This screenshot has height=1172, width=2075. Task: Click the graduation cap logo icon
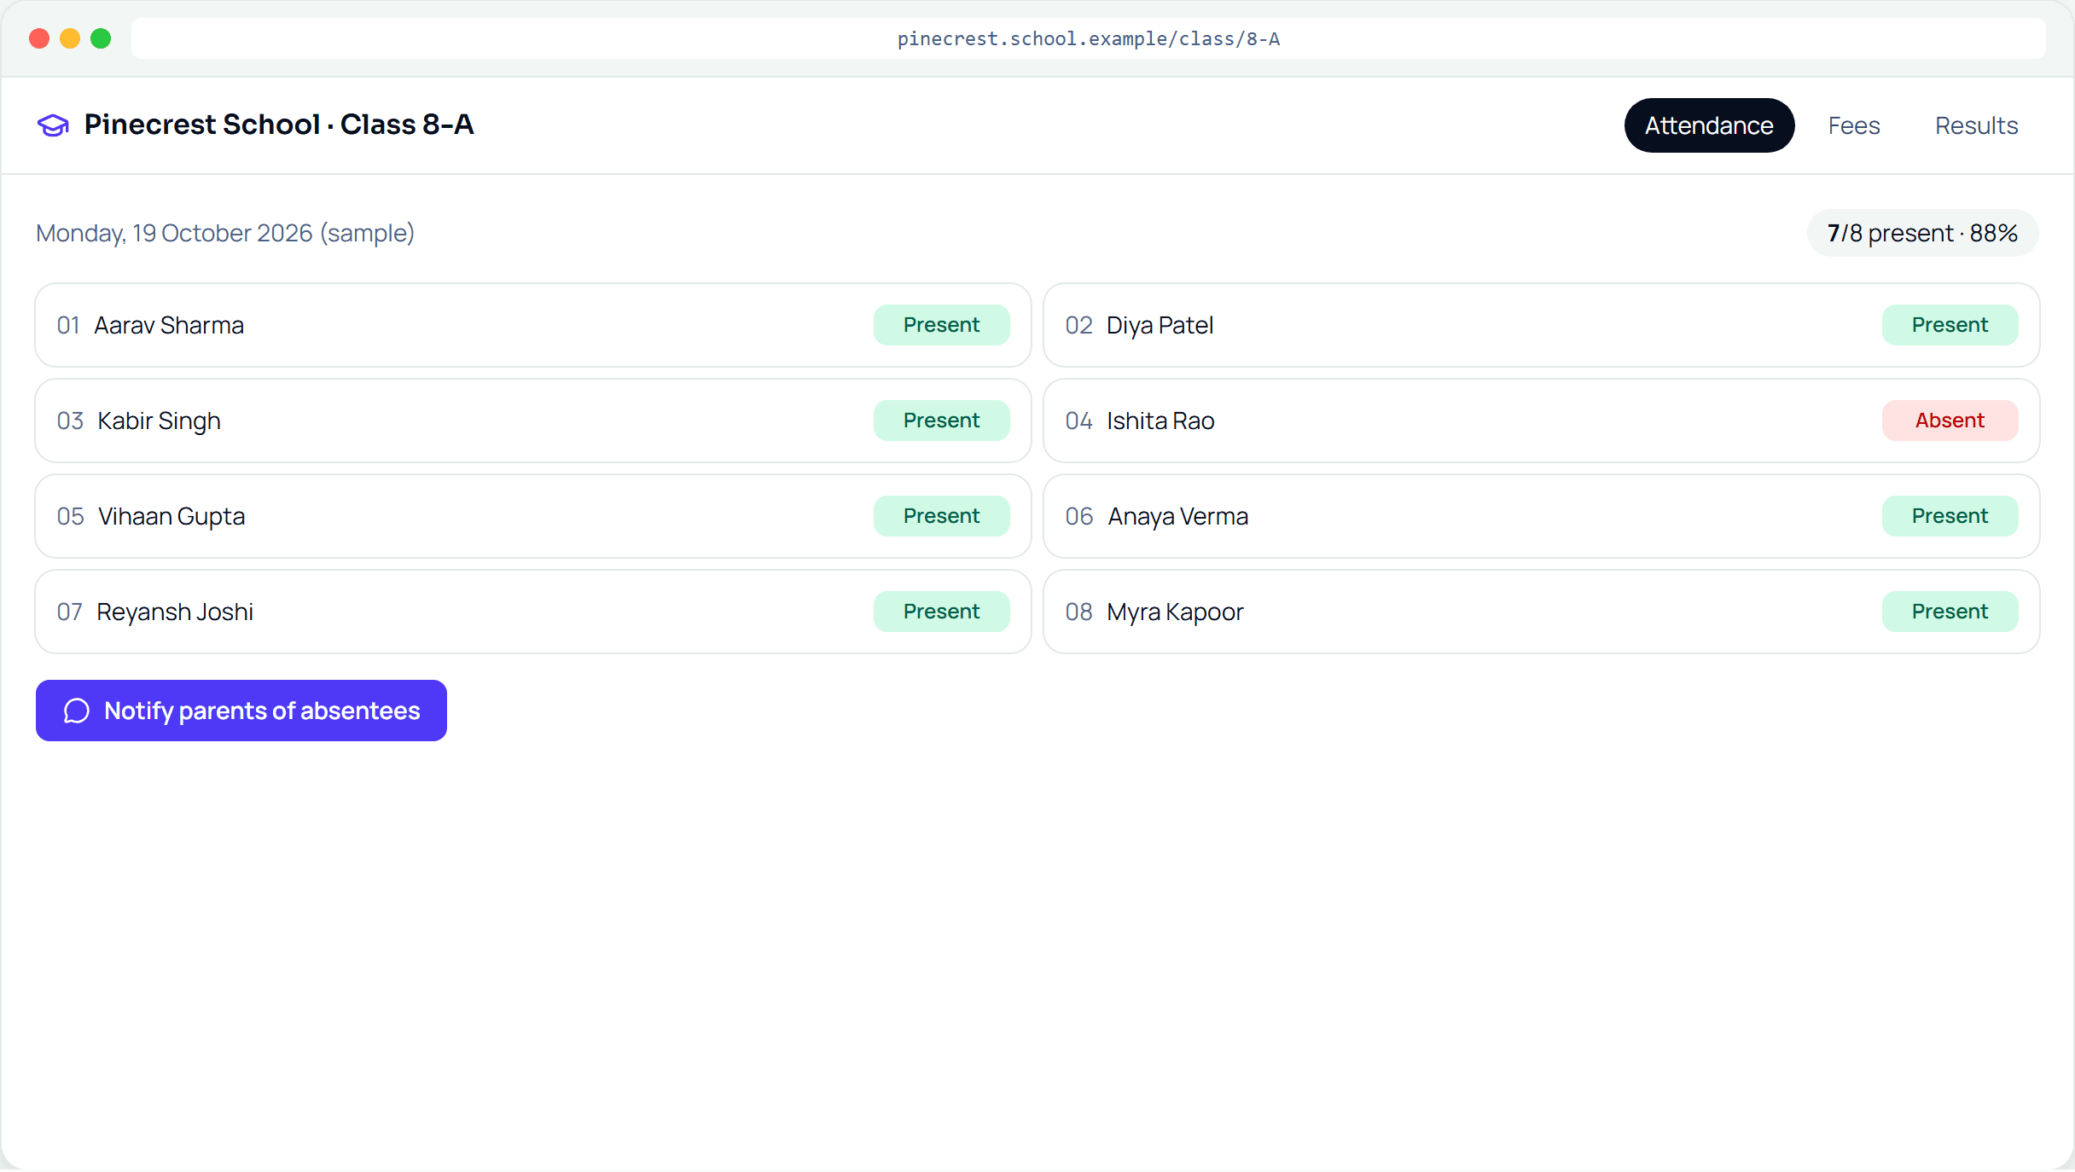[x=53, y=125]
